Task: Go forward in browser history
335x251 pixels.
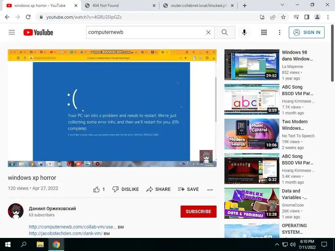Action: click(x=18, y=17)
